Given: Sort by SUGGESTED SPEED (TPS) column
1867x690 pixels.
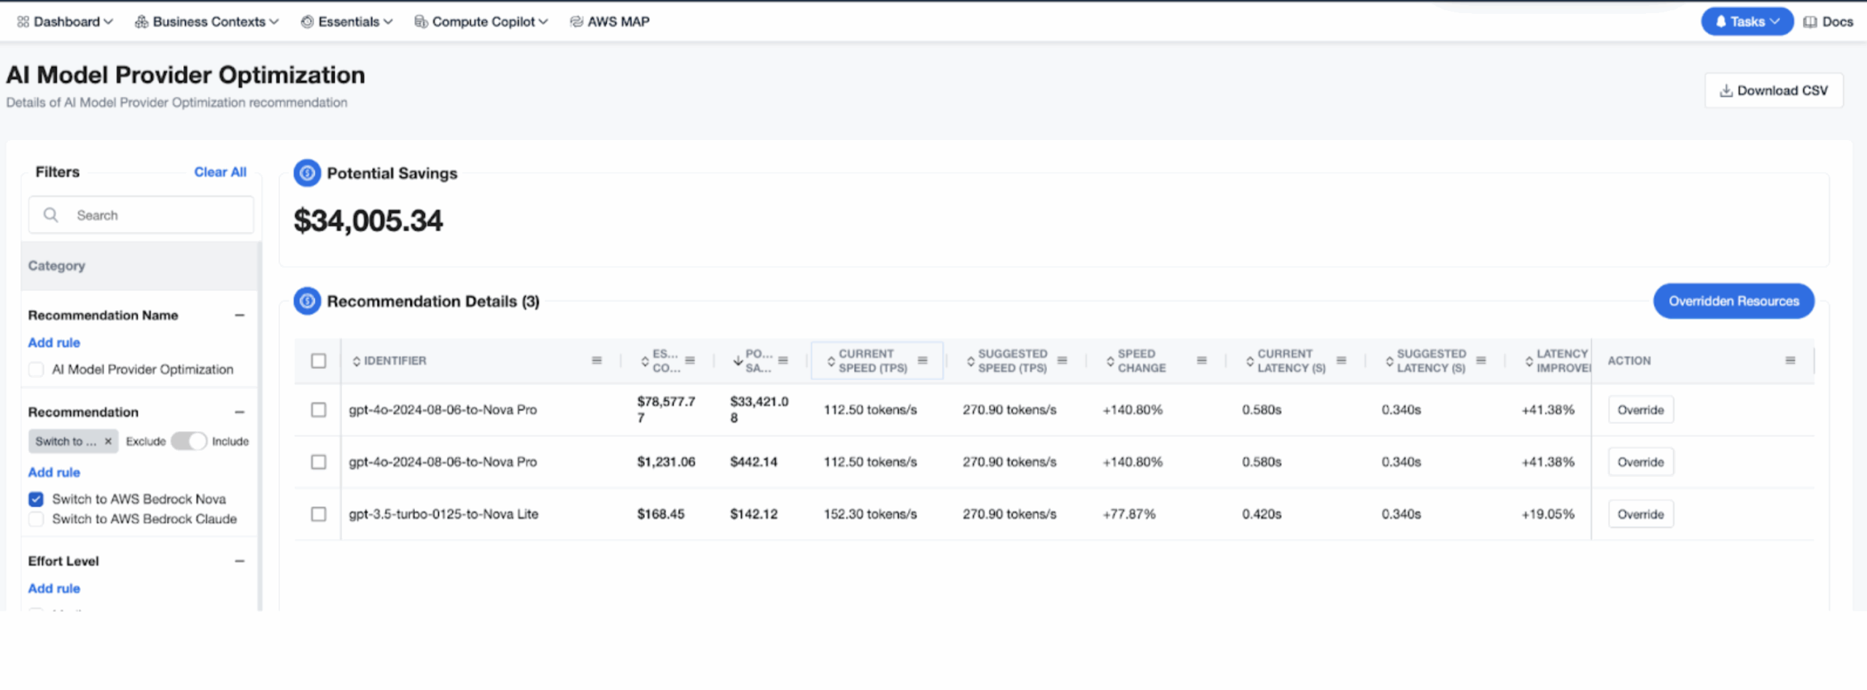Looking at the screenshot, I should coord(1006,361).
